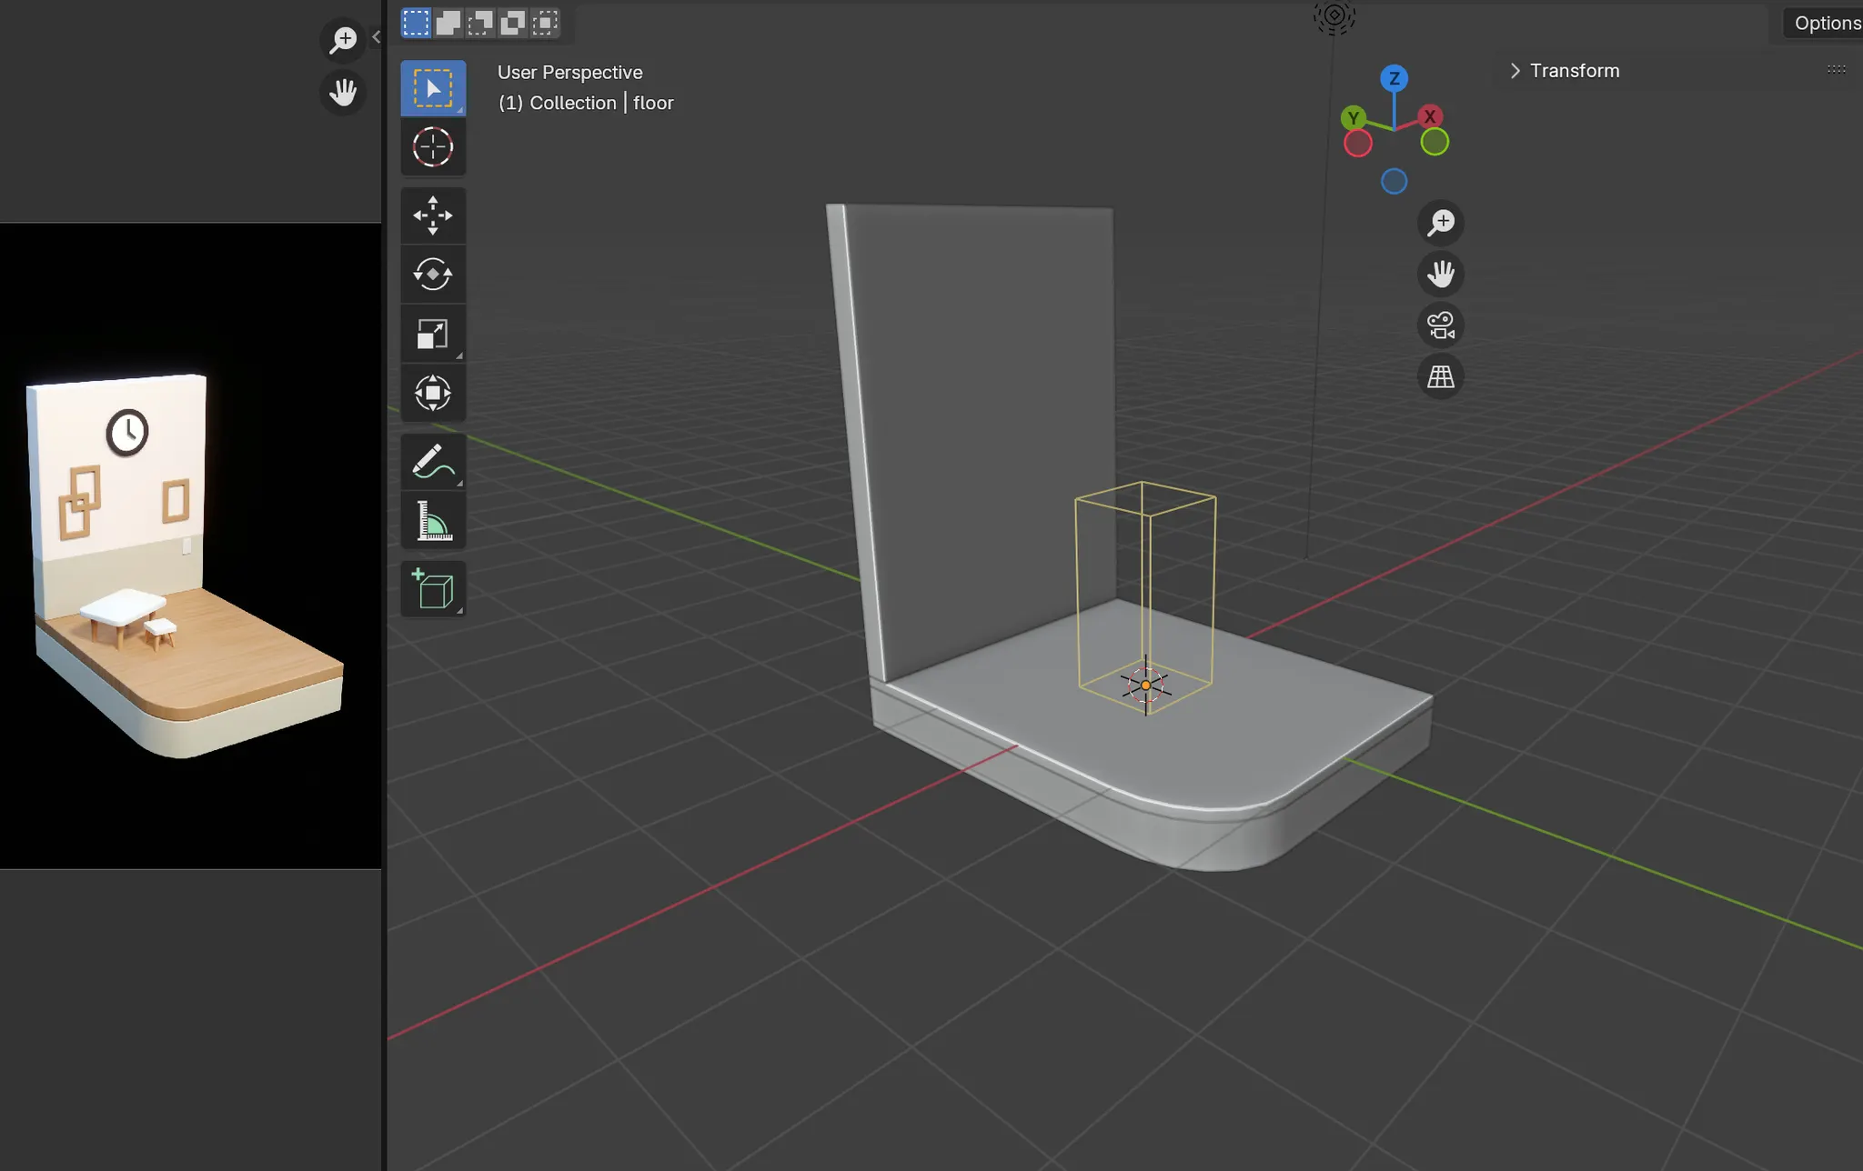Select the Rotate tool

(x=433, y=275)
